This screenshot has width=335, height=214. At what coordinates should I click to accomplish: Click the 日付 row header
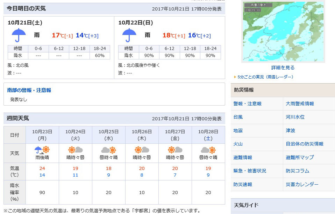tap(15, 135)
